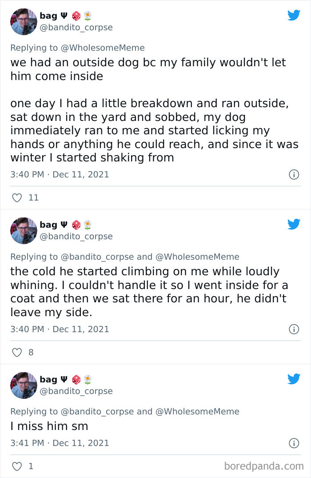Click the Twitter bird icon on the last tweet
Screen dimensions: 311x478
click(x=294, y=379)
